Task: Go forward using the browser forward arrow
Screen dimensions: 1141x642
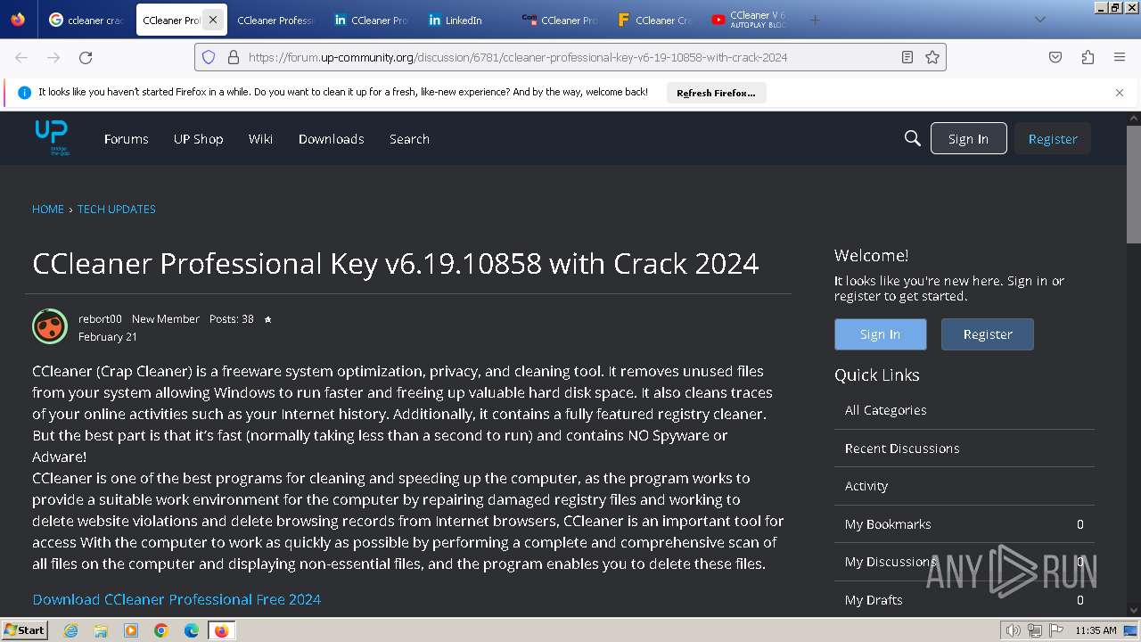Action: 53,57
